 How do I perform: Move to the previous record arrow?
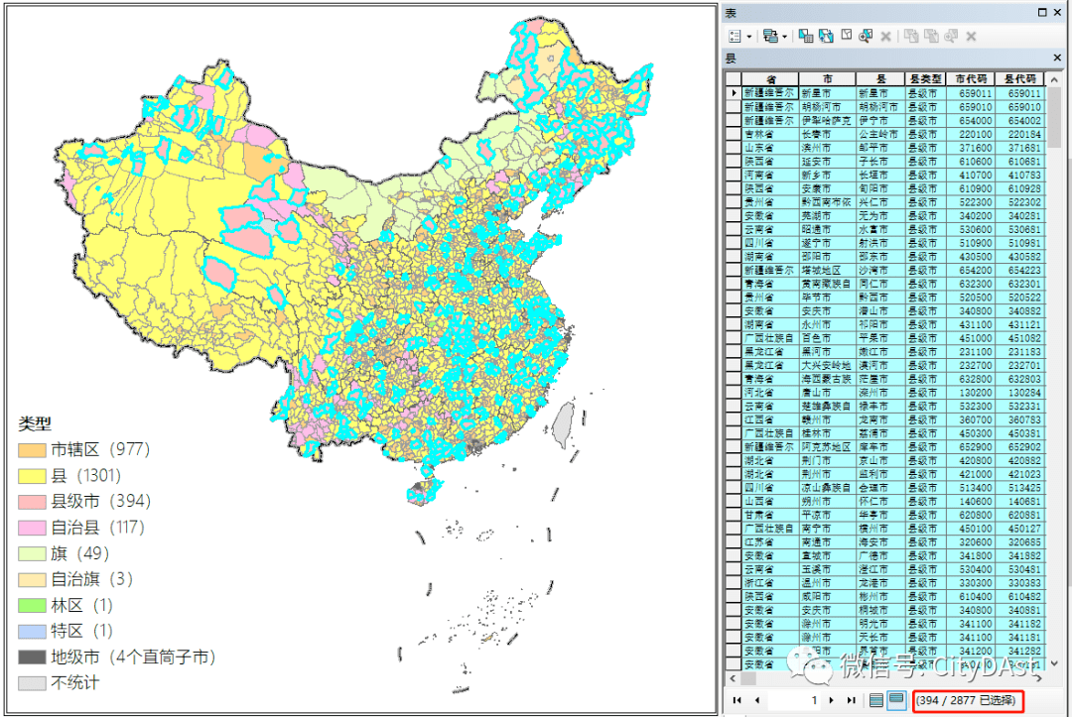(756, 700)
